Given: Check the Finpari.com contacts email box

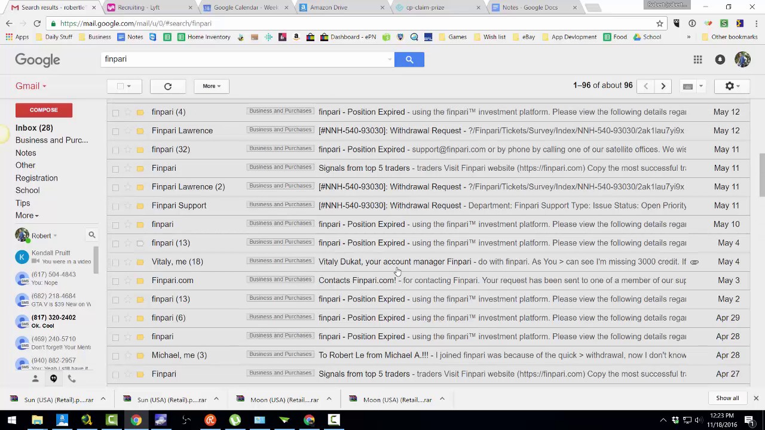Looking at the screenshot, I should (115, 280).
